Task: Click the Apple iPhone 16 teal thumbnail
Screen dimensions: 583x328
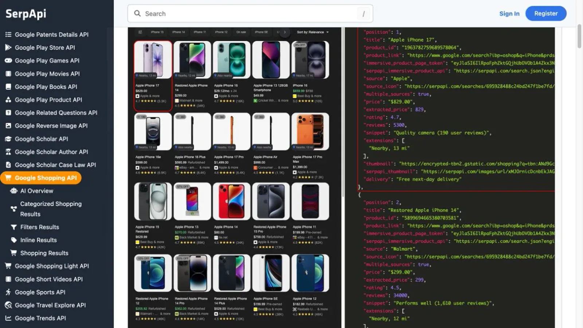Action: (x=232, y=60)
